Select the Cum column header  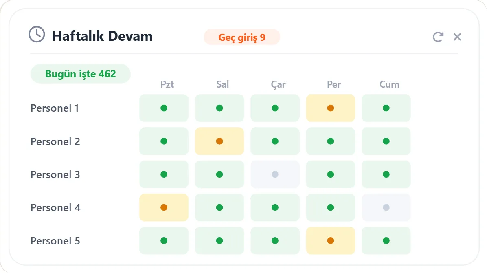click(389, 84)
